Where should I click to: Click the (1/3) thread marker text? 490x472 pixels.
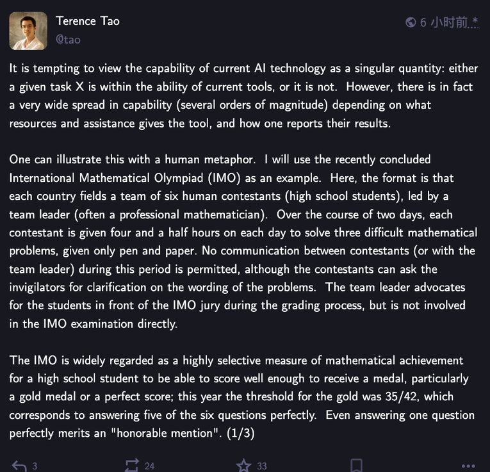(x=241, y=433)
